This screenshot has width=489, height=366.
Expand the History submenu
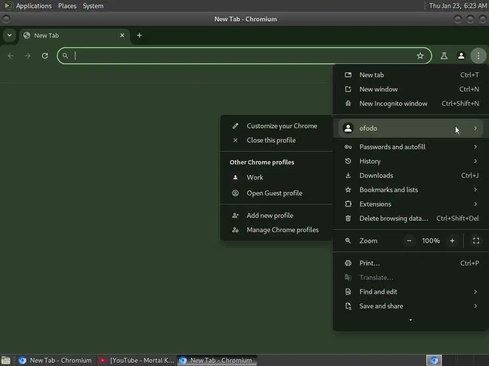point(411,161)
